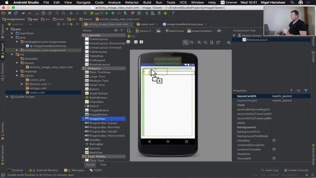This screenshot has height=178, width=316.
Task: Open the Build menu
Action: (147, 2)
